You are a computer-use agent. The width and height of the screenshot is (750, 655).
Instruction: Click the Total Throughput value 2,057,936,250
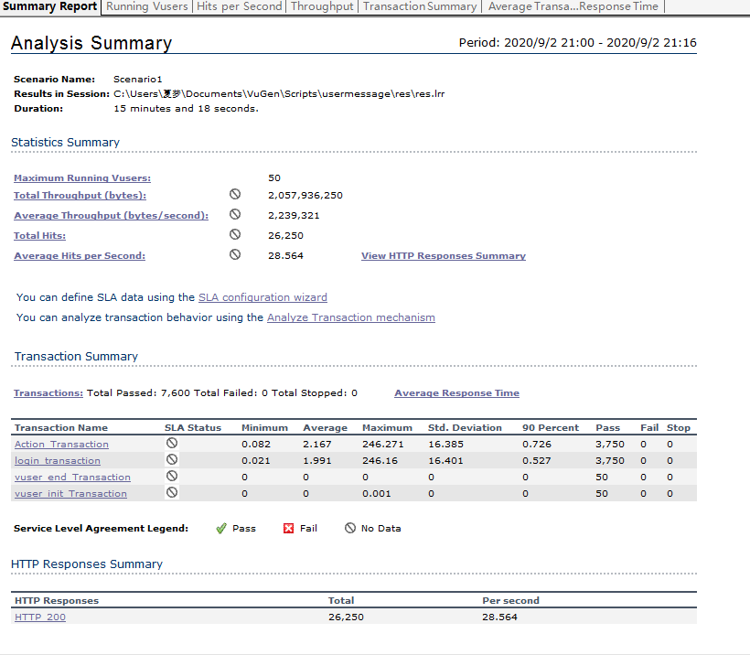[x=305, y=195]
